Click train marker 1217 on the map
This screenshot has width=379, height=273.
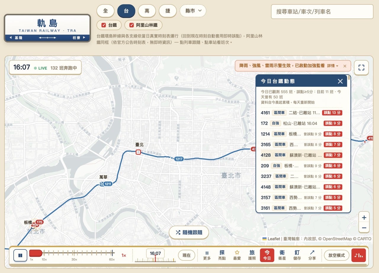(x=179, y=159)
